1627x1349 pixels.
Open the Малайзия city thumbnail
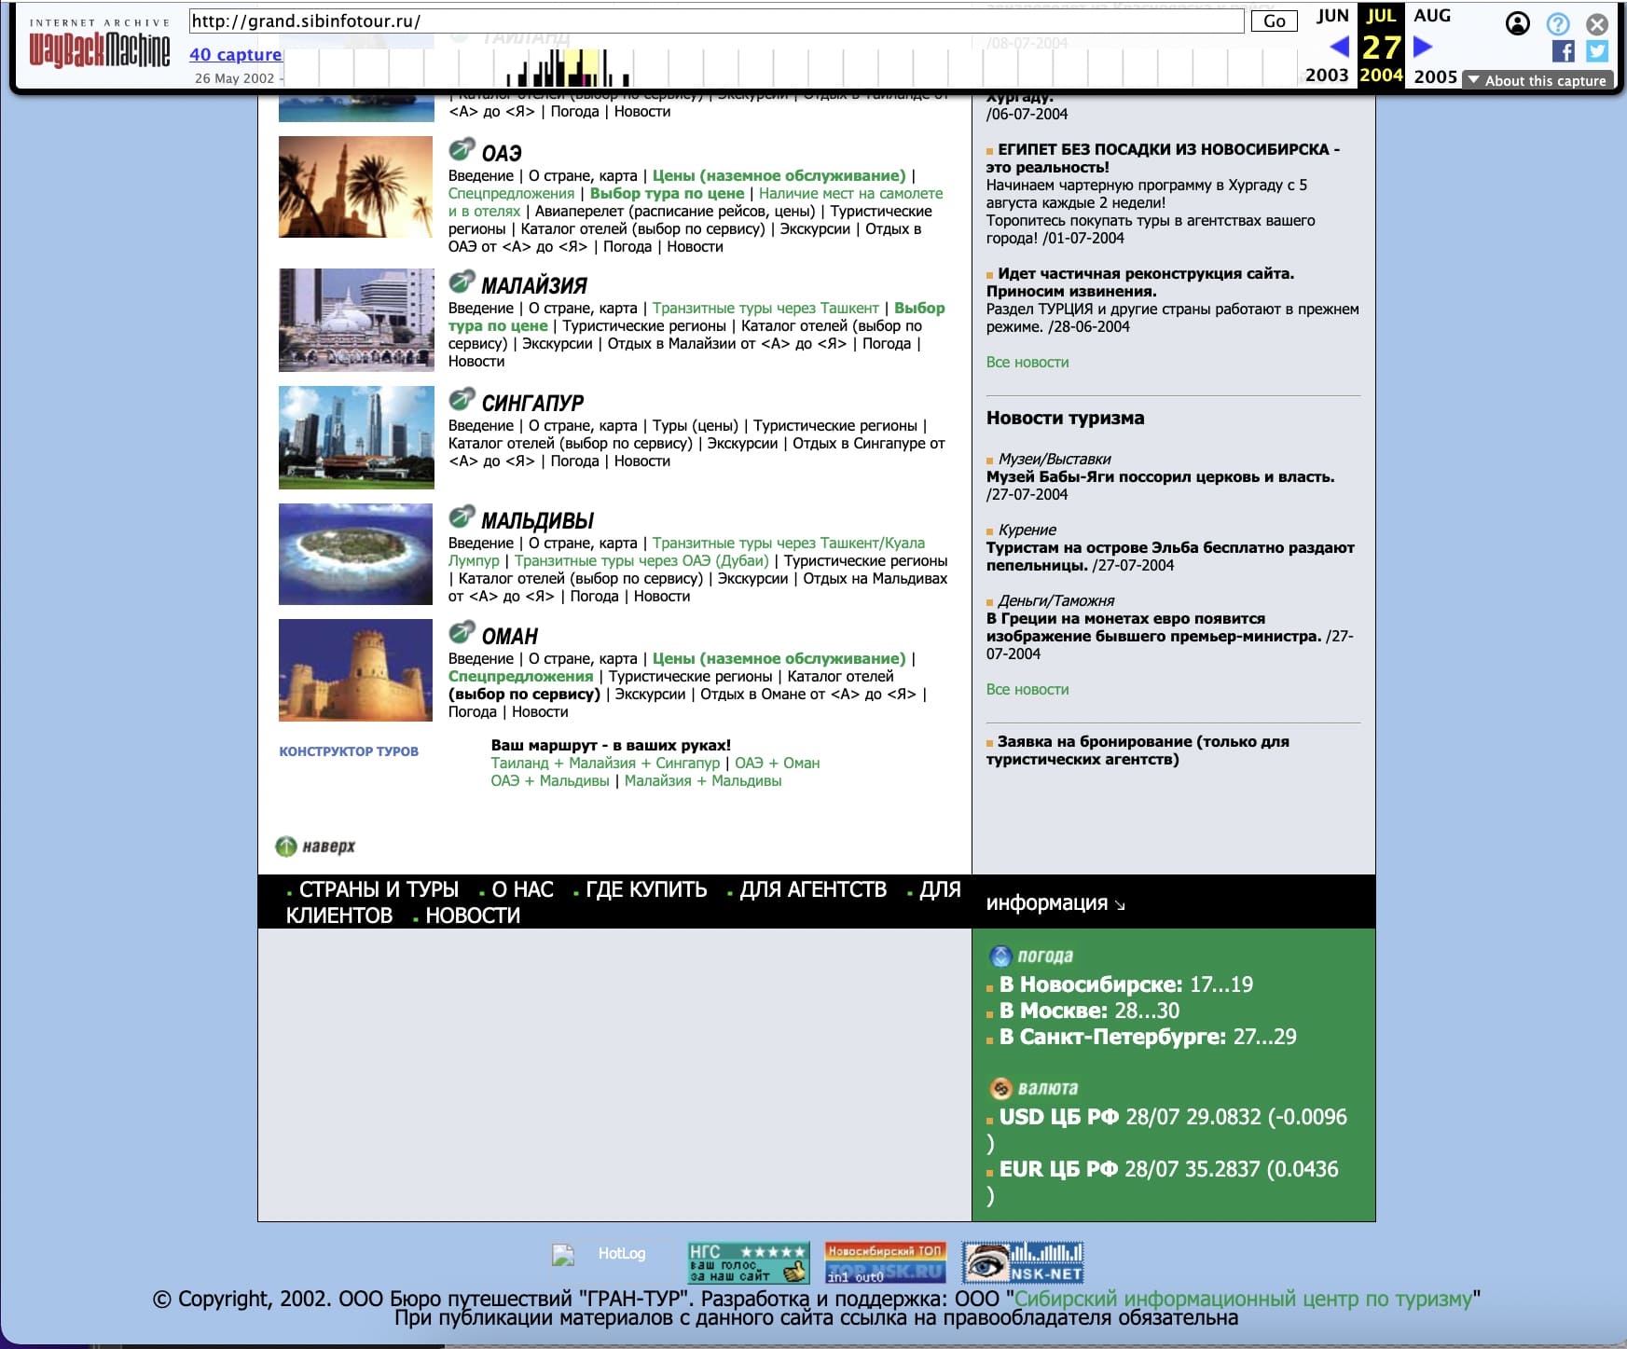point(356,320)
